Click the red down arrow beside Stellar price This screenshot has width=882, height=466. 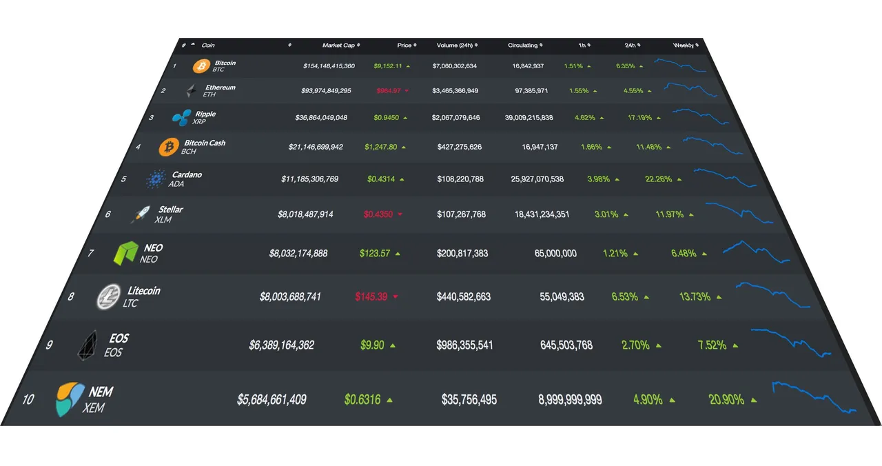(x=400, y=214)
